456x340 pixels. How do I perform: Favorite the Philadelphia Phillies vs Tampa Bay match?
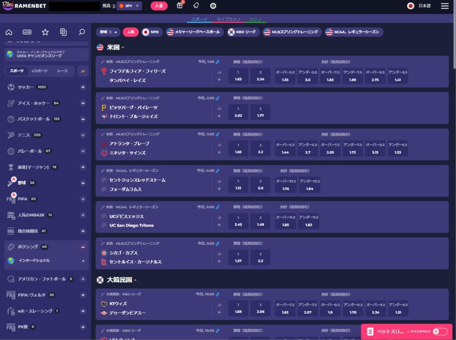click(x=219, y=79)
